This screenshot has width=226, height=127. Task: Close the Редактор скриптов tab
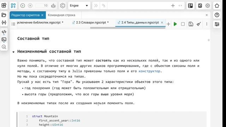pos(42,15)
